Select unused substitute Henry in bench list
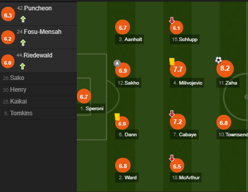Viewport: 248px width, 192px height. [x=18, y=90]
